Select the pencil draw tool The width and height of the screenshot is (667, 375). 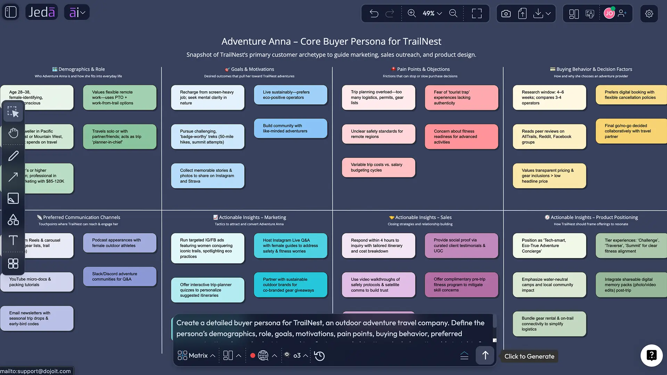13,156
